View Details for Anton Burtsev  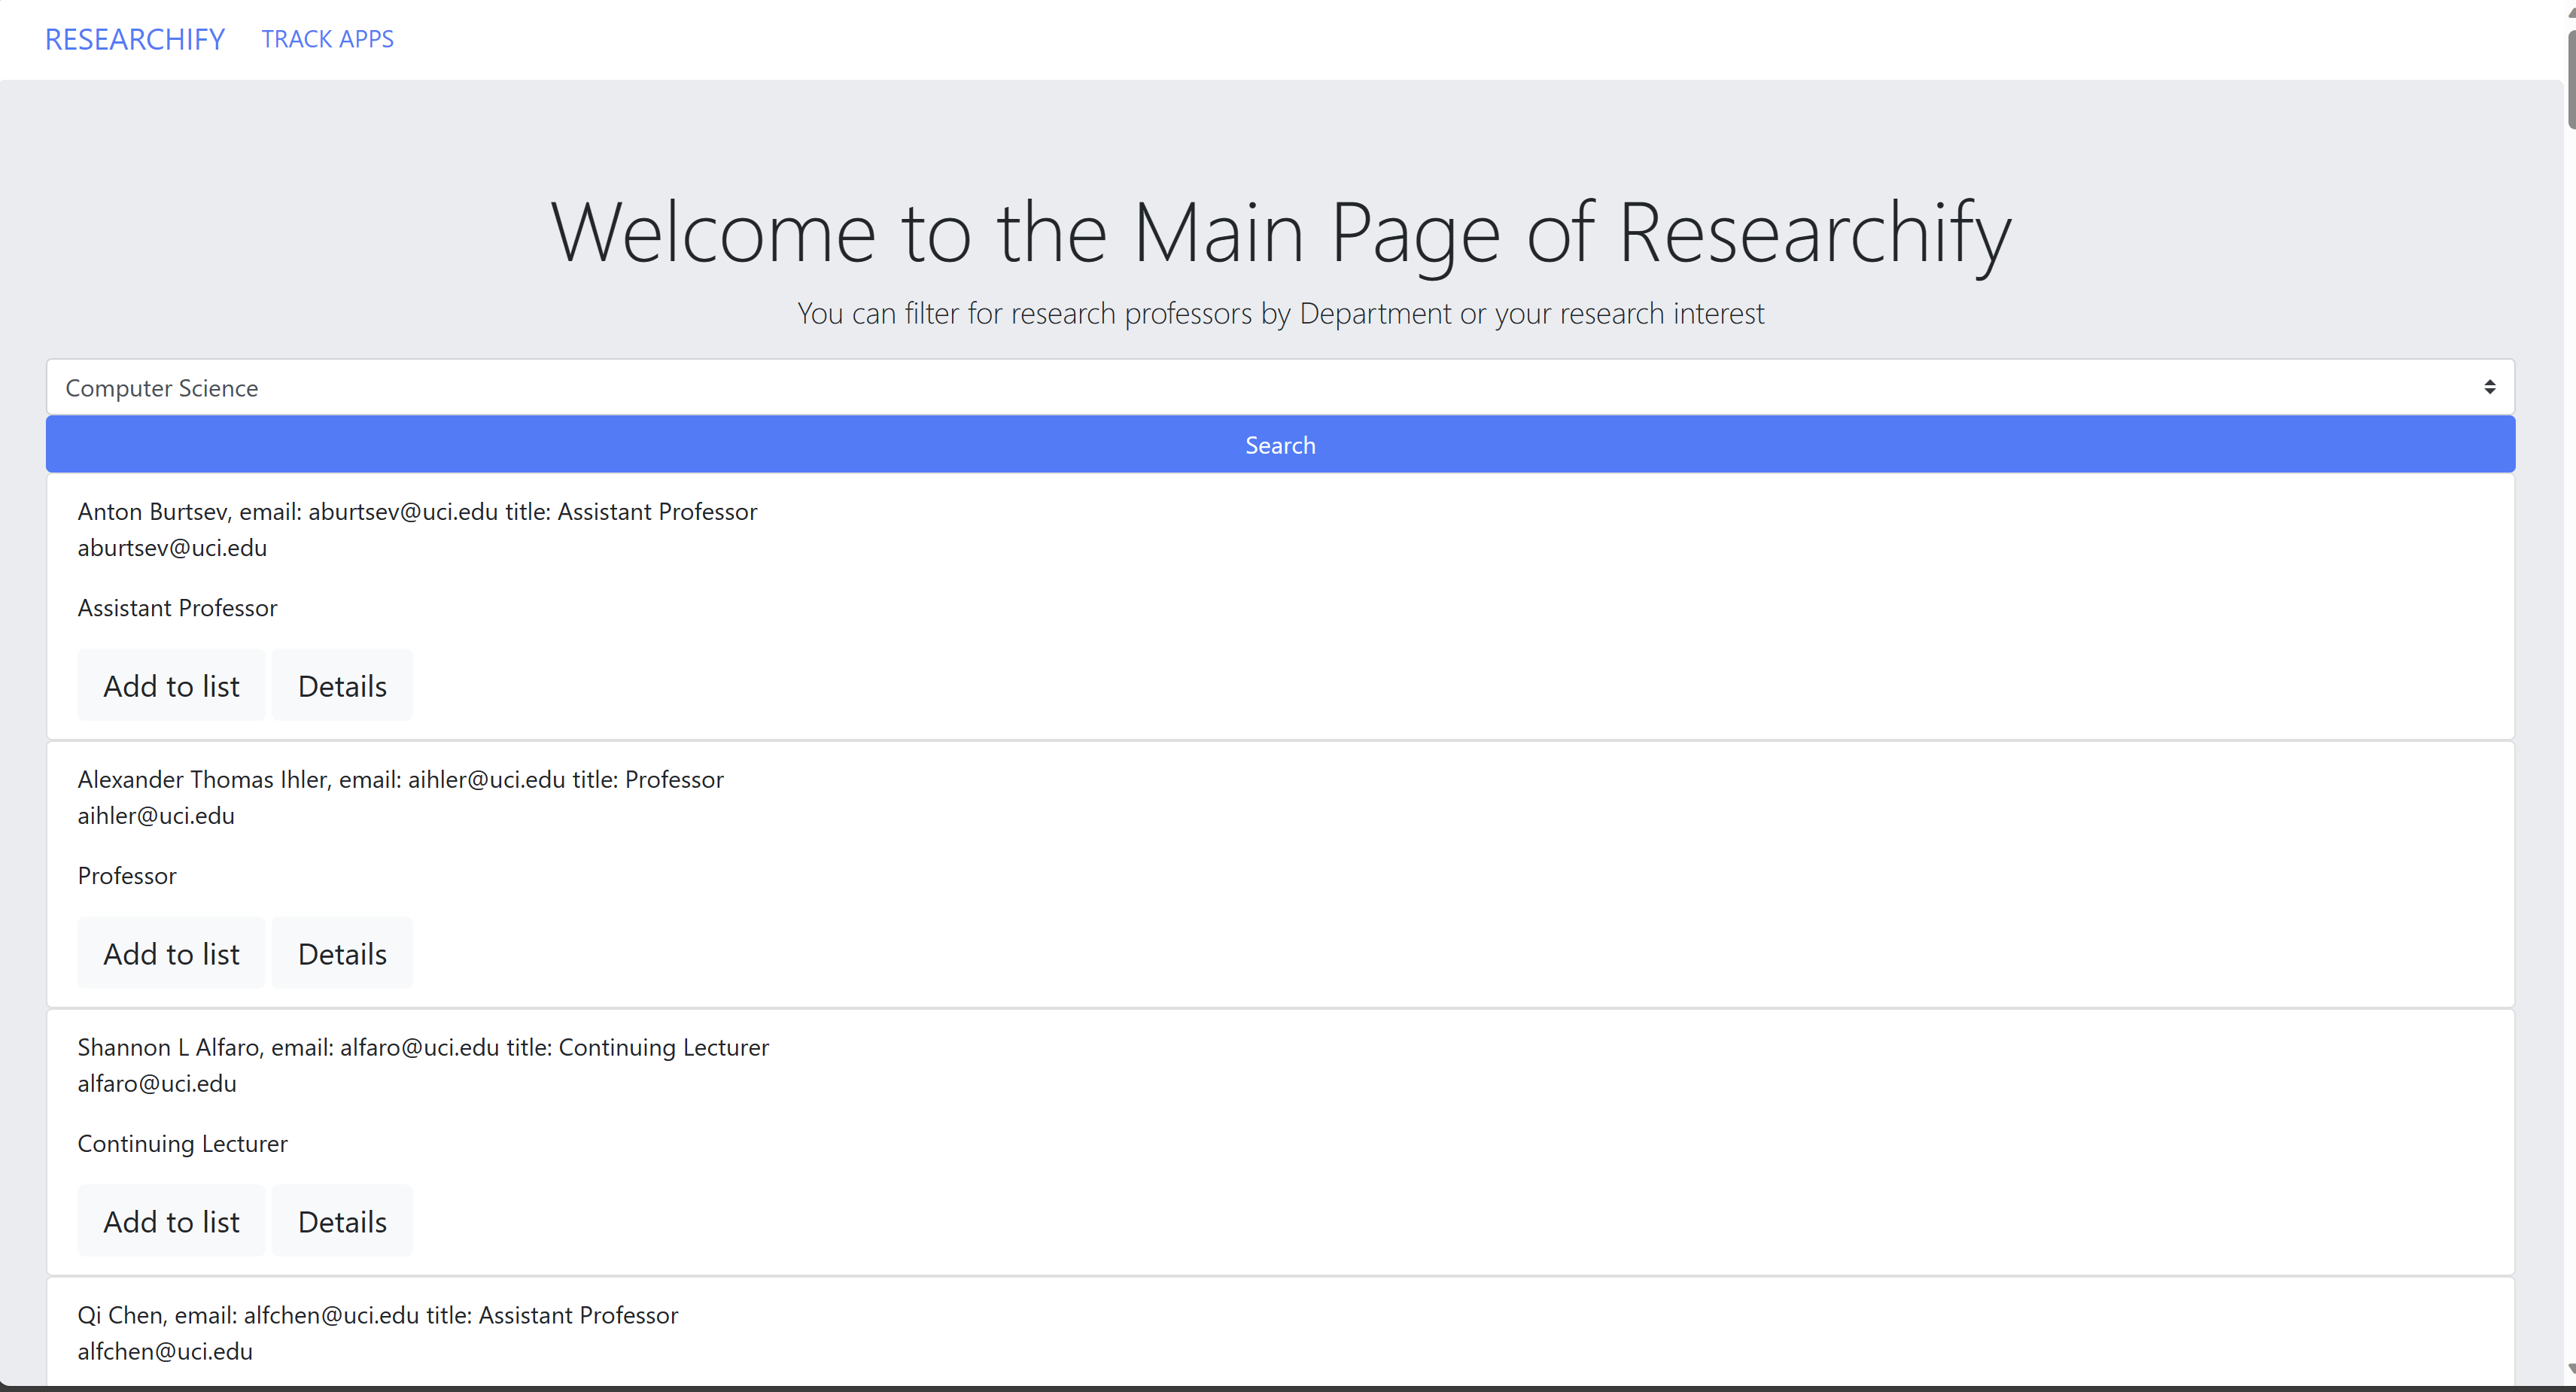[342, 686]
